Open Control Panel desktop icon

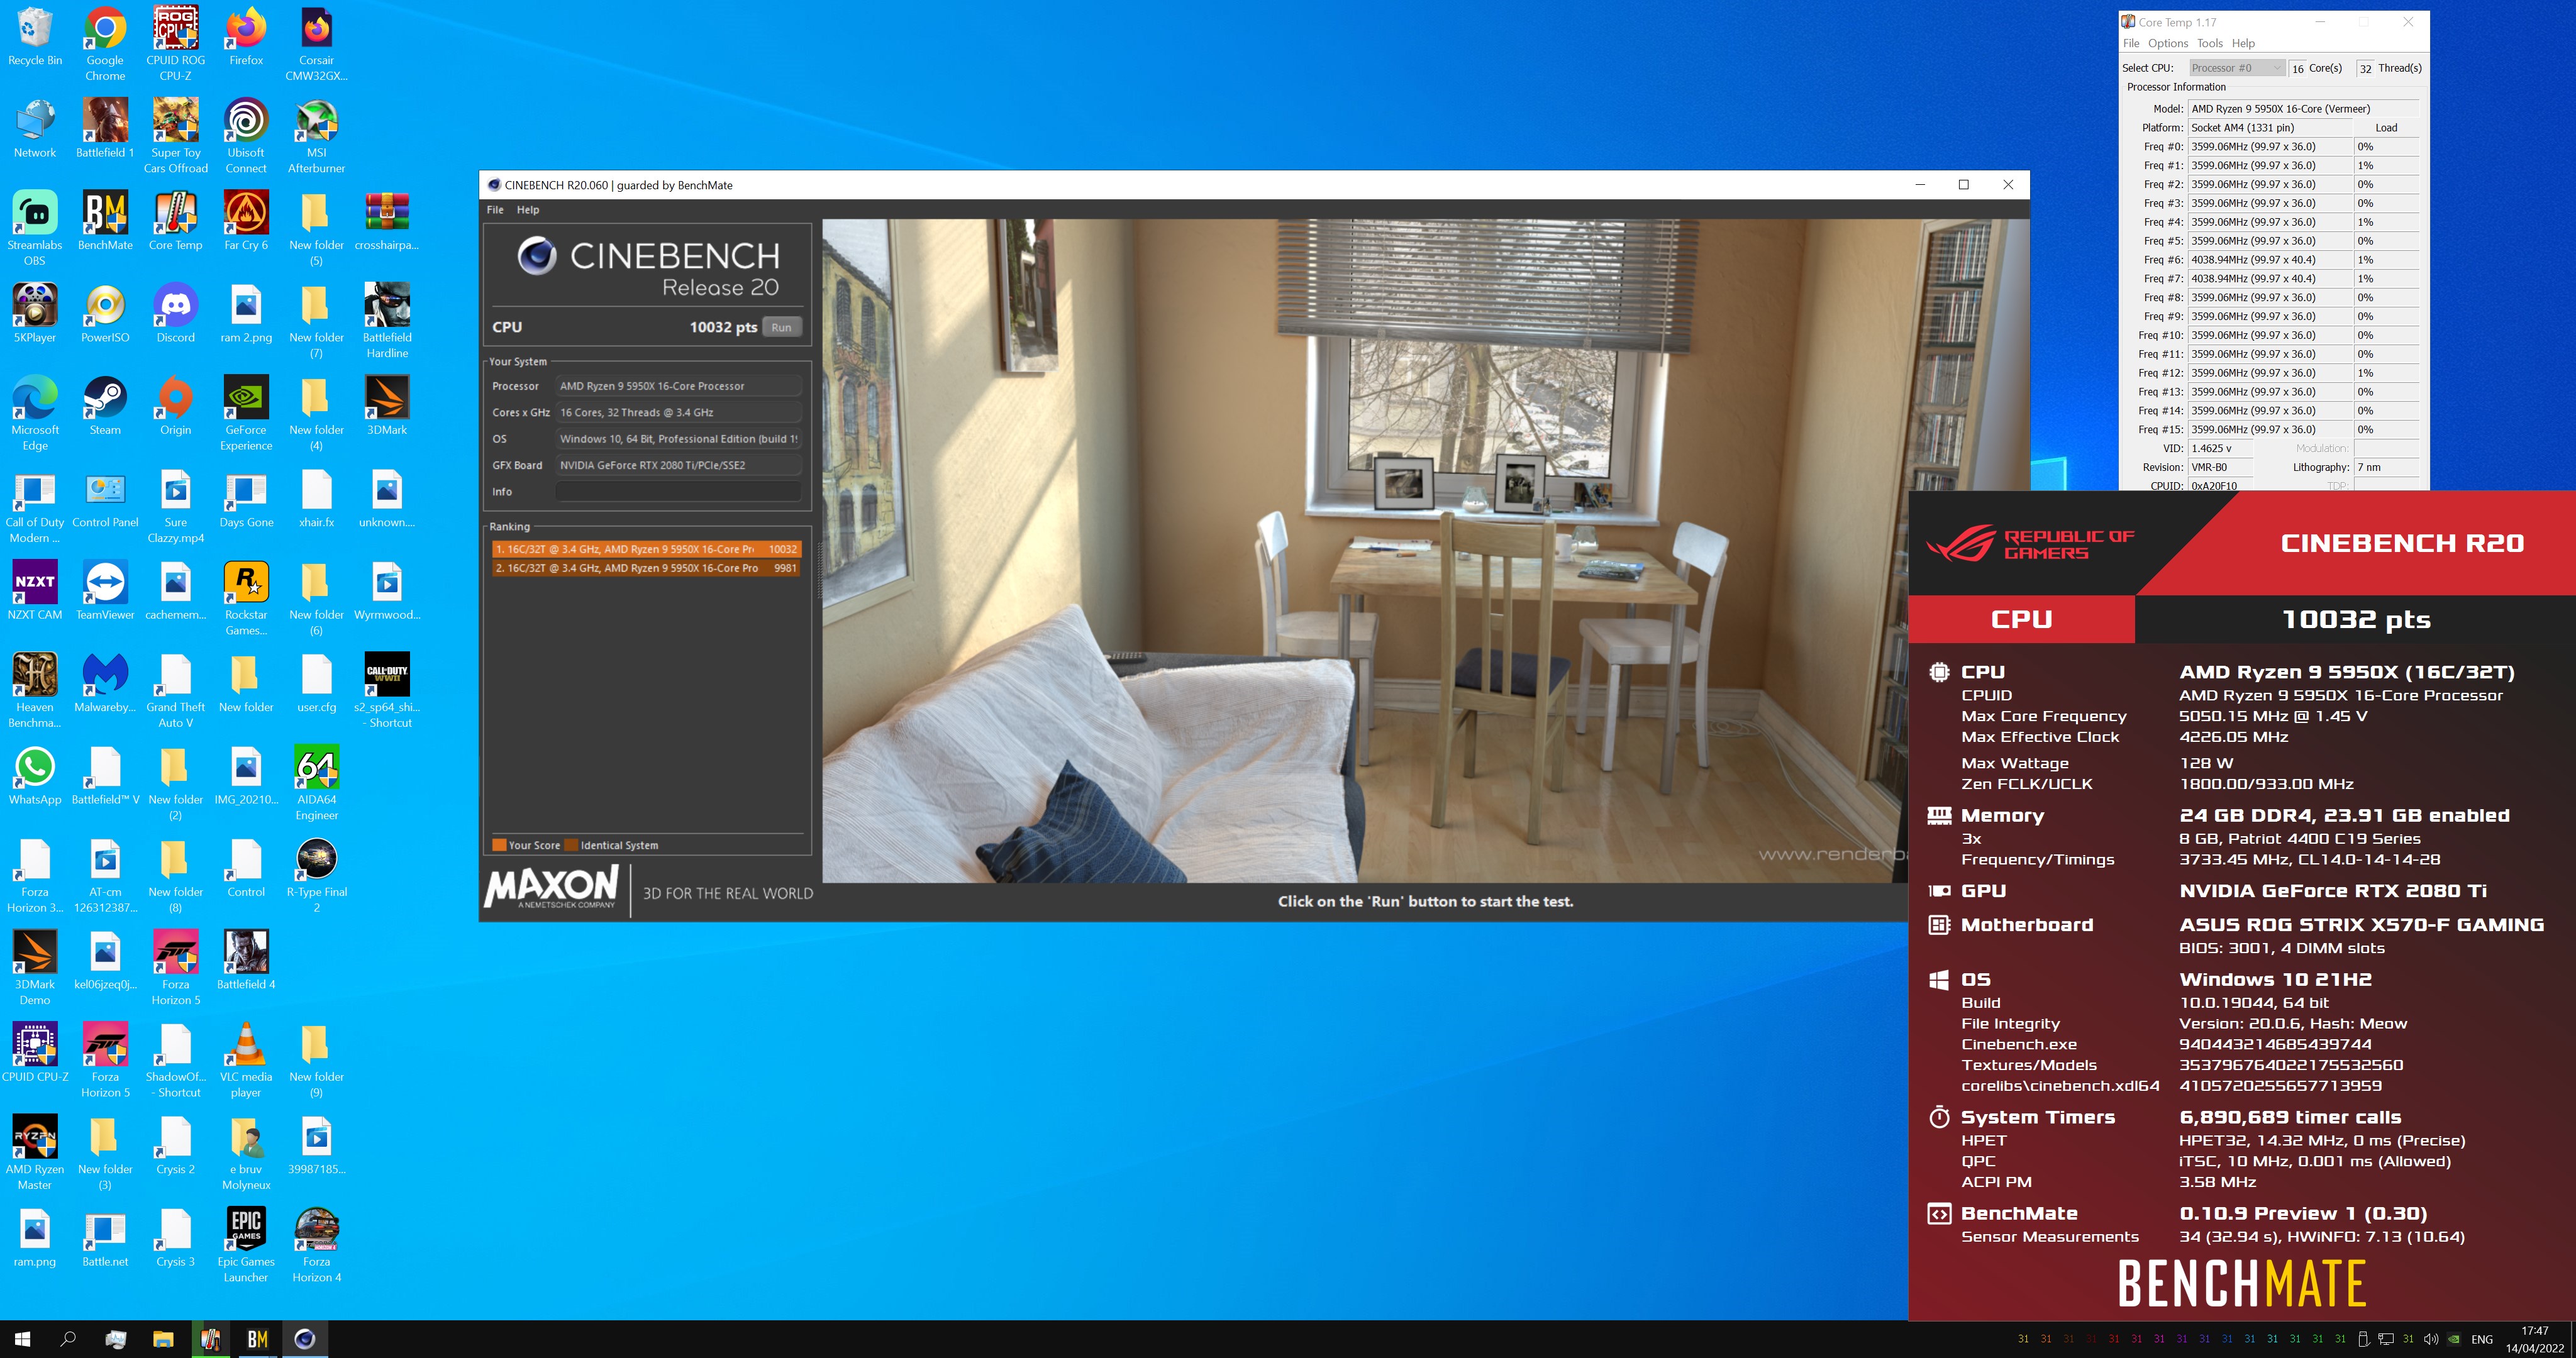[x=105, y=498]
